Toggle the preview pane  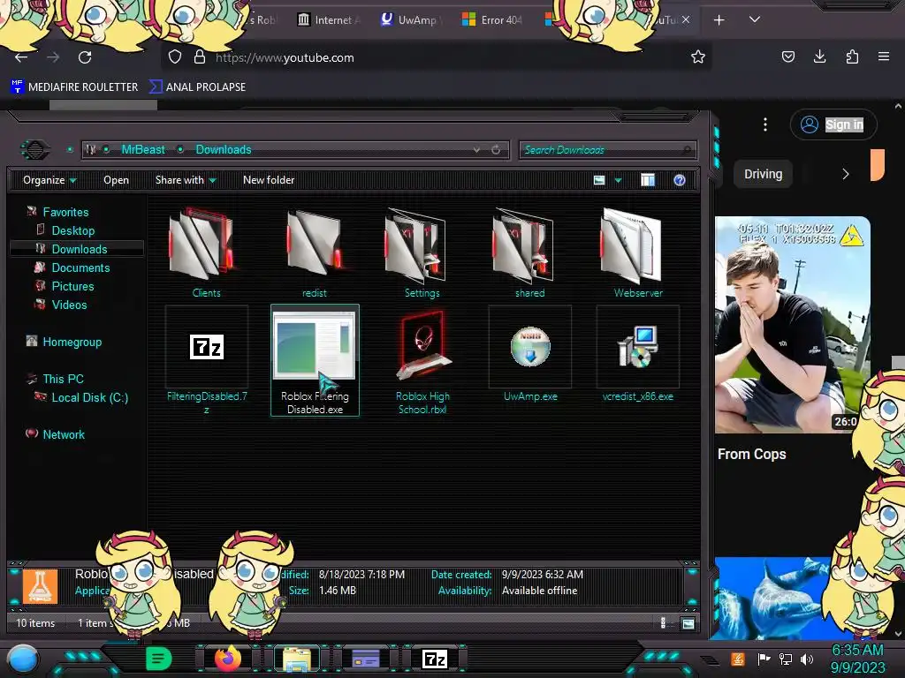(648, 180)
